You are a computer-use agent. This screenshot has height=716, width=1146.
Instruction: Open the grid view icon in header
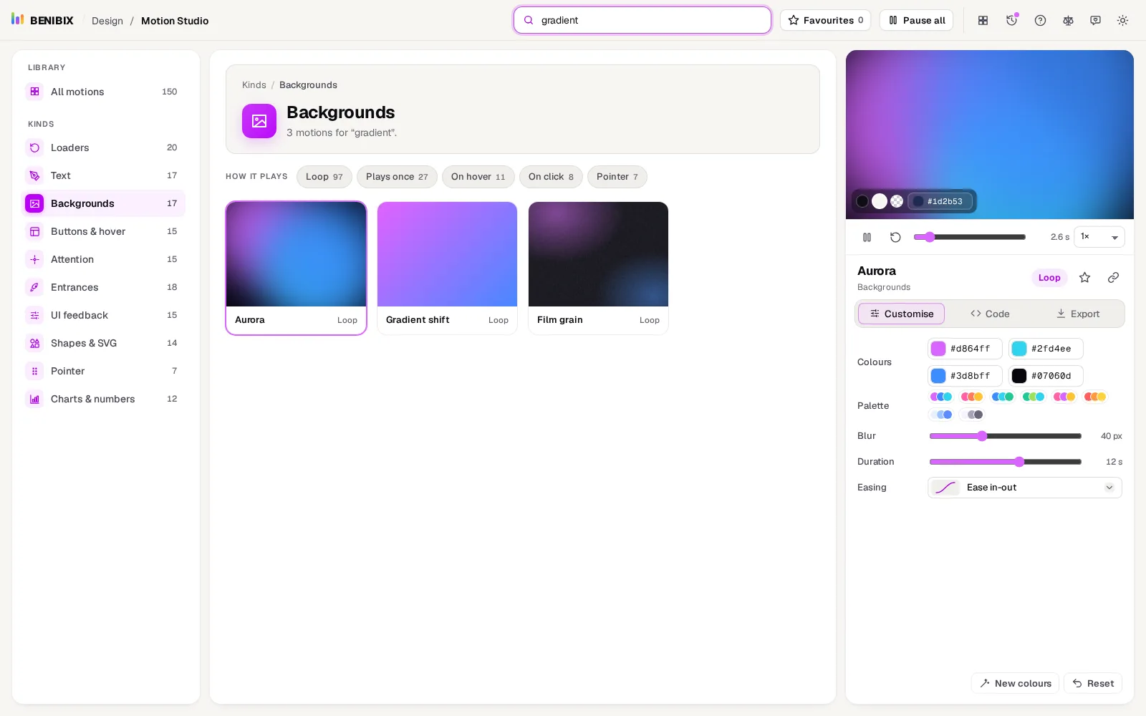pyautogui.click(x=983, y=20)
